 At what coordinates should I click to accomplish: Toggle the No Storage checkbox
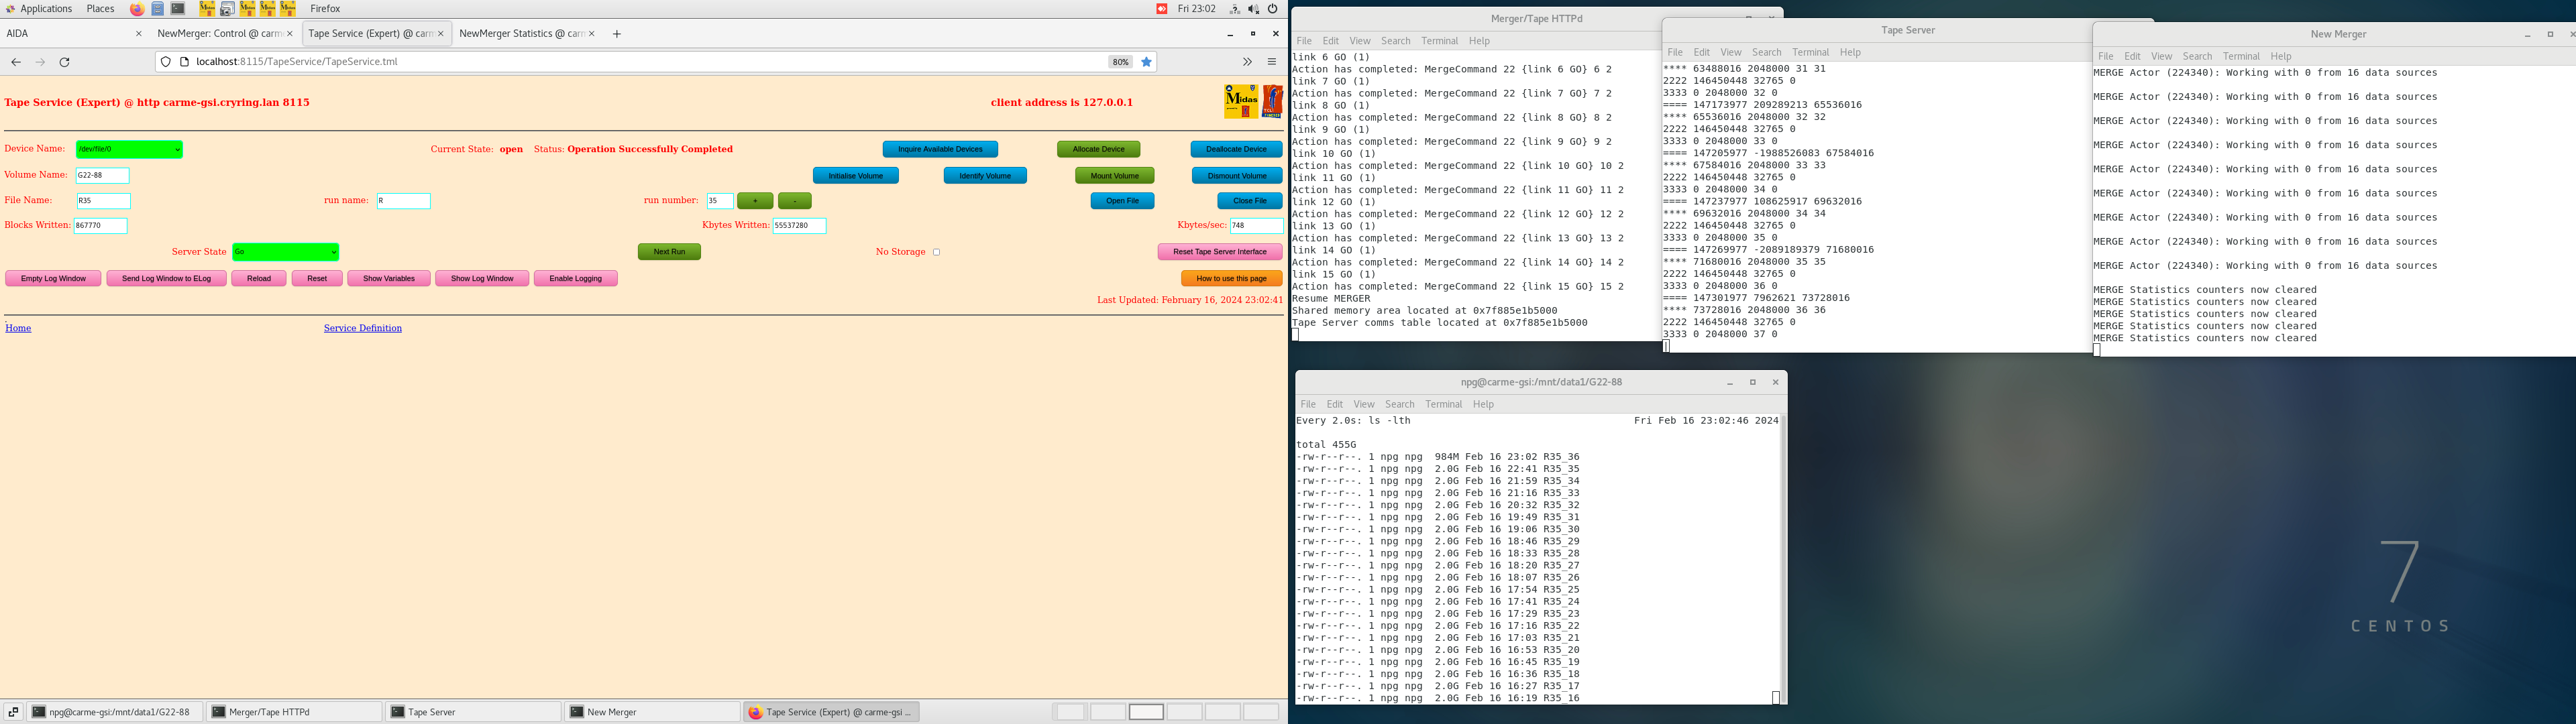tap(937, 252)
